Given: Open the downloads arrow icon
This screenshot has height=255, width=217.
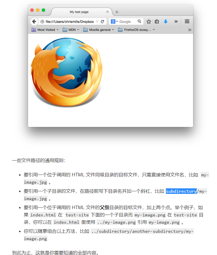Looking at the screenshot, I should coord(165,21).
